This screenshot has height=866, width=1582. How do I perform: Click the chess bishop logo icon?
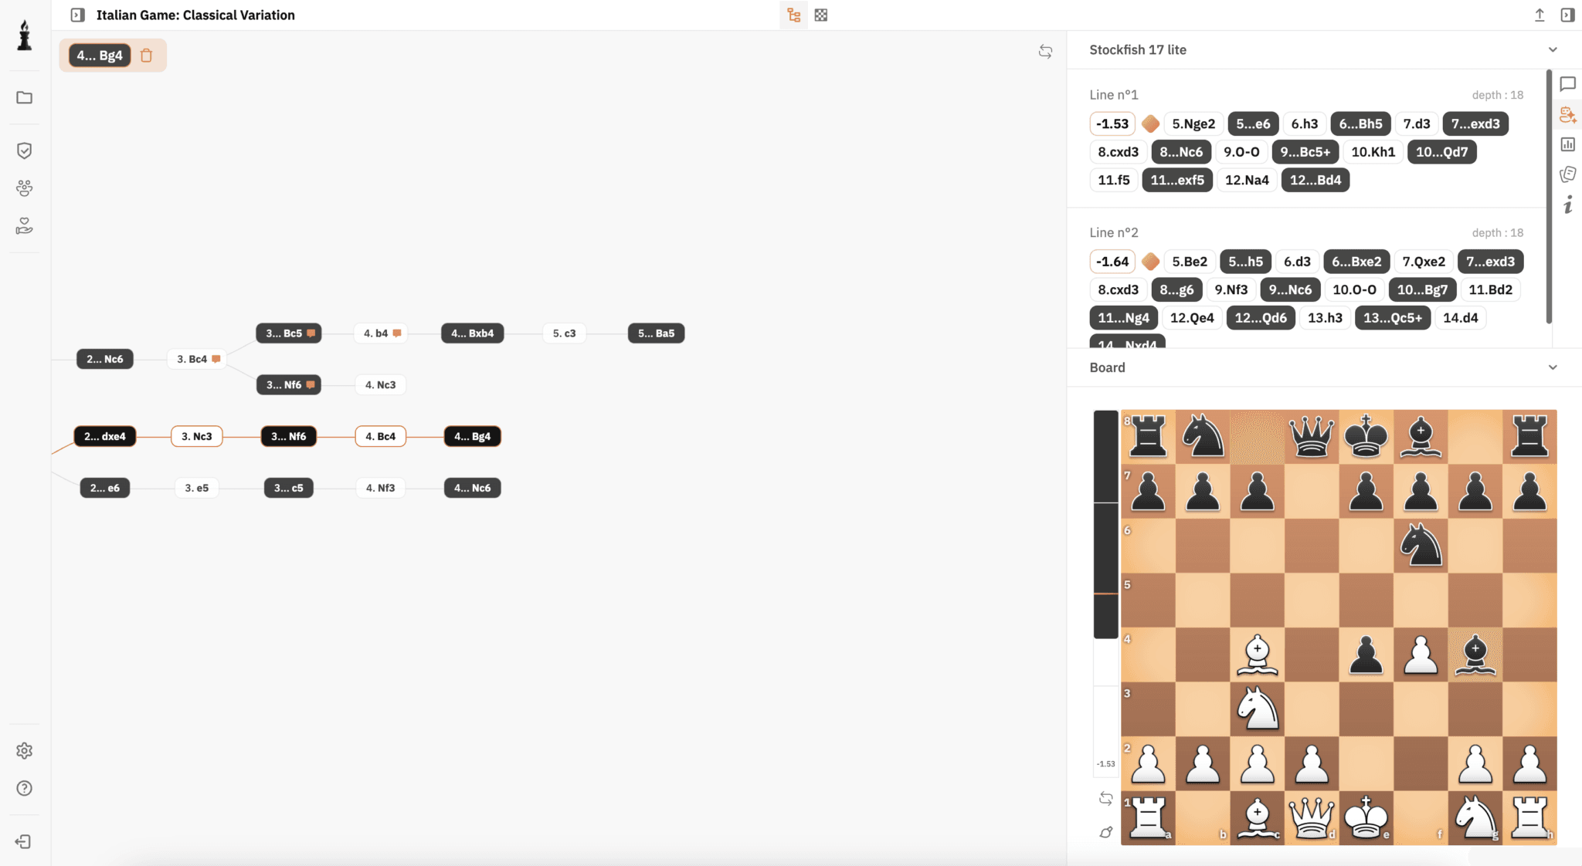[x=25, y=36]
